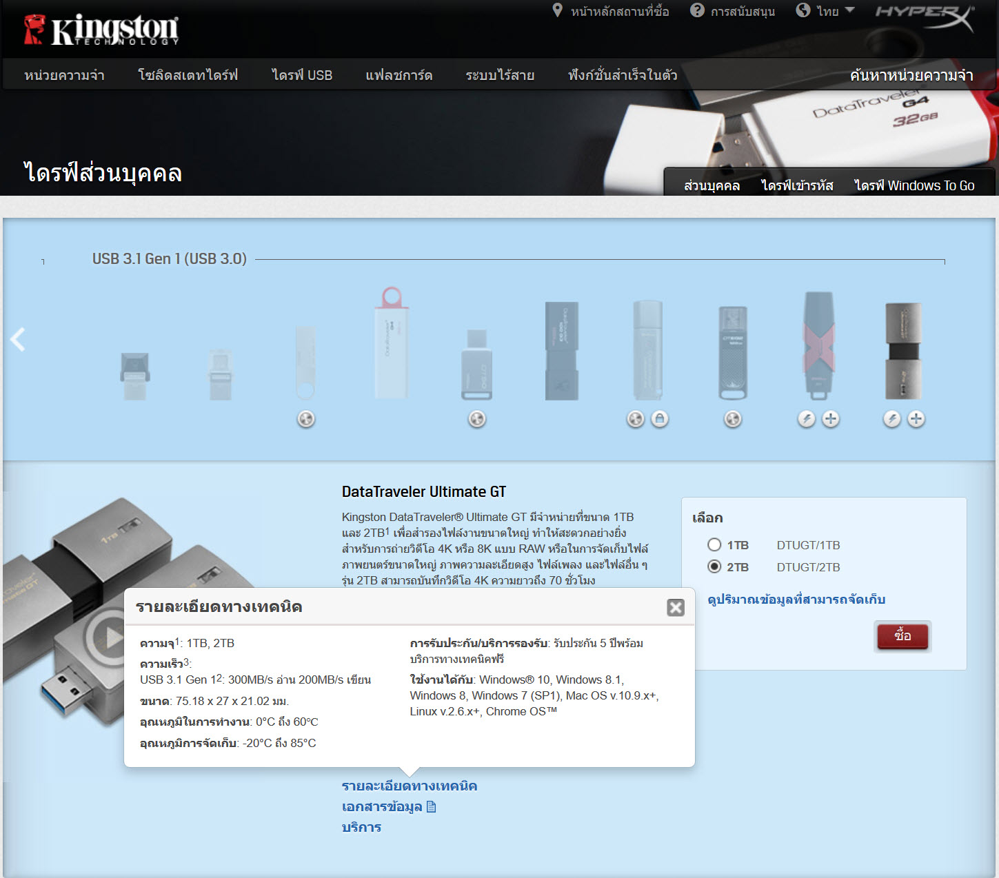Select the slim metal keyring drive thumbnail

click(305, 363)
